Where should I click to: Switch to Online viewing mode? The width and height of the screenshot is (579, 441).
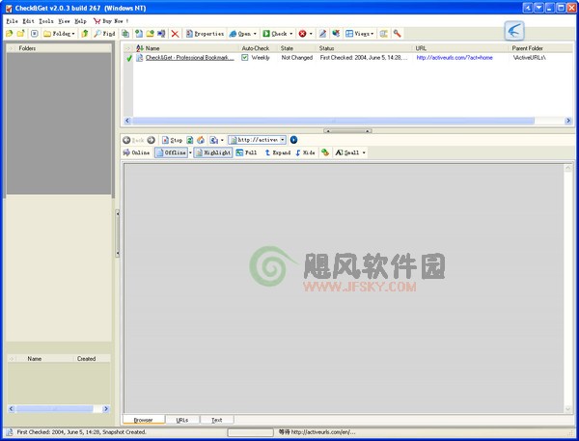[136, 152]
